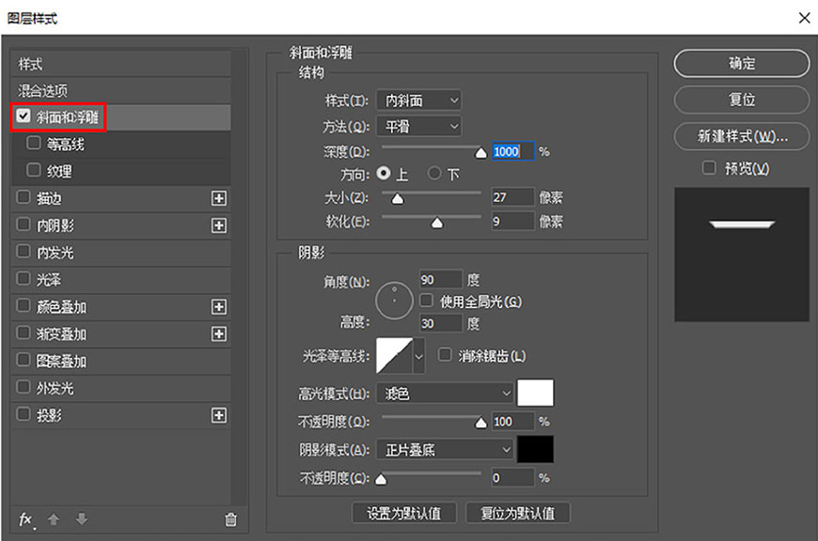This screenshot has height=541, width=818.
Task: Click the 新建样式 button
Action: [x=741, y=136]
